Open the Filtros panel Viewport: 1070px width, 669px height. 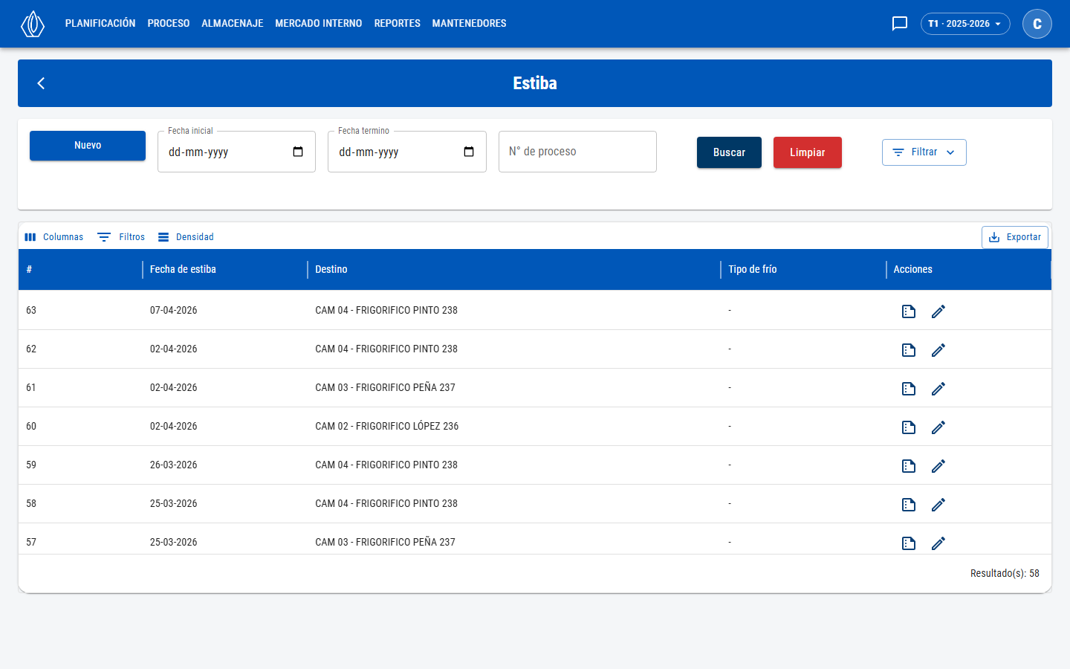pyautogui.click(x=121, y=237)
